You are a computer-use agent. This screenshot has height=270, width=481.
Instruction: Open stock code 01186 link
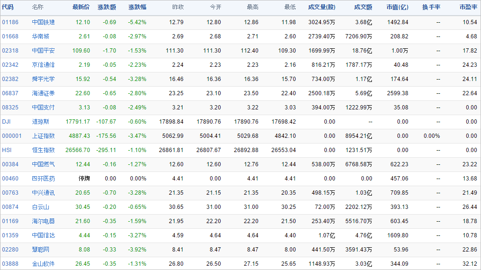tap(10, 22)
